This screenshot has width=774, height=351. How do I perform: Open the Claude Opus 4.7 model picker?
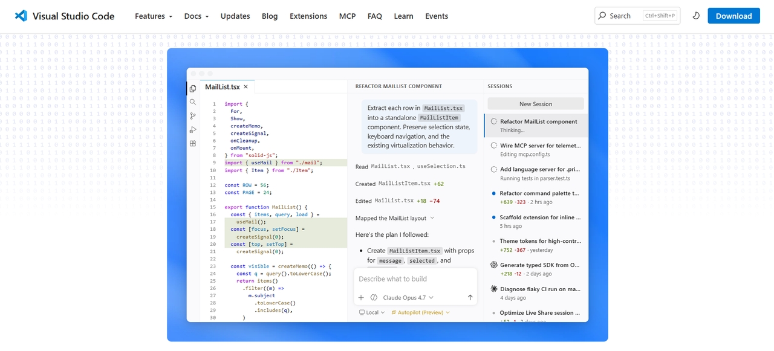pos(408,298)
